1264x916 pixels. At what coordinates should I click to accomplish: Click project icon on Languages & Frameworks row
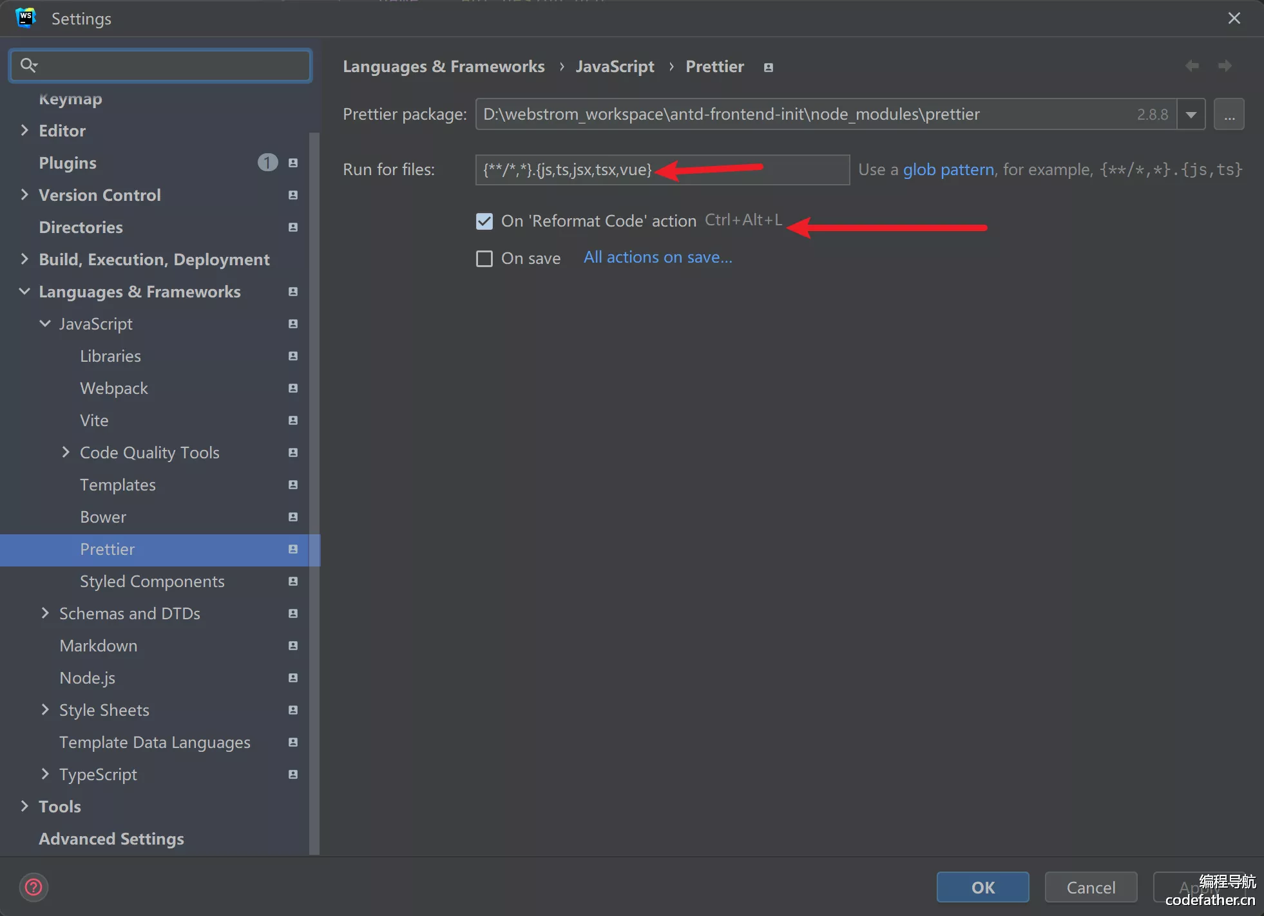[x=293, y=292]
